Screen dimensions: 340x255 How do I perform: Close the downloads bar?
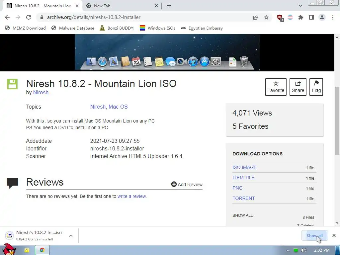(x=334, y=235)
